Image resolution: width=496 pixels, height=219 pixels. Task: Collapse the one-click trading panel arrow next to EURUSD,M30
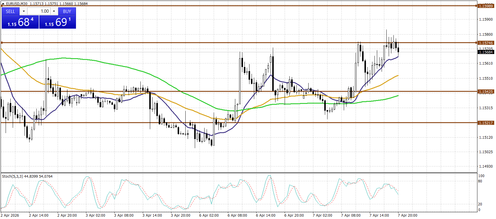point(3,4)
